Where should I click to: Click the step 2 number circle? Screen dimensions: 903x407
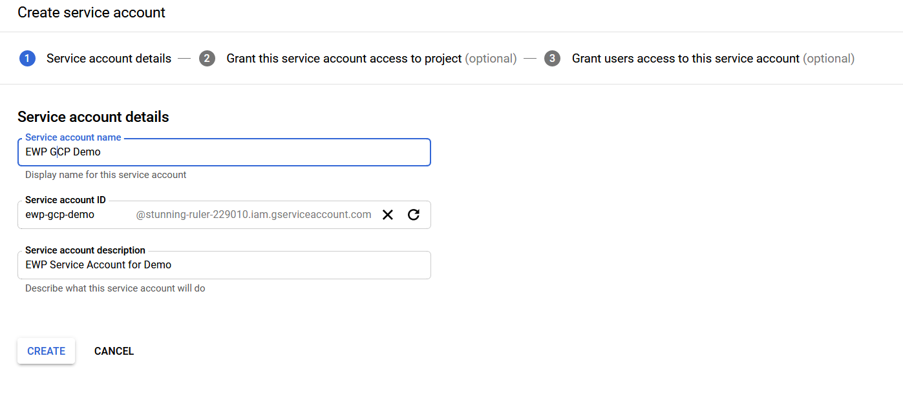tap(207, 59)
